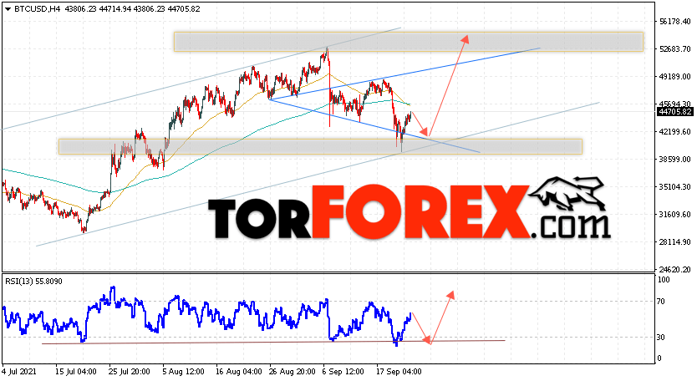Select the BTCUSD,H4 symbol title text

(x=38, y=9)
